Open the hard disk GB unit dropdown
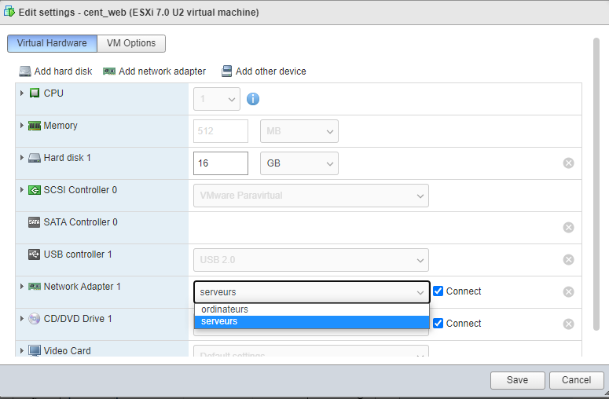The height and width of the screenshot is (399, 609). [x=299, y=163]
